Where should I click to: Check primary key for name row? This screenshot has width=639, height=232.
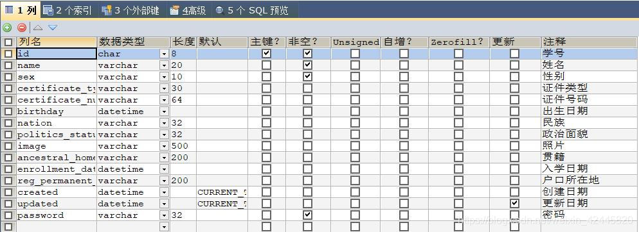pyautogui.click(x=267, y=65)
